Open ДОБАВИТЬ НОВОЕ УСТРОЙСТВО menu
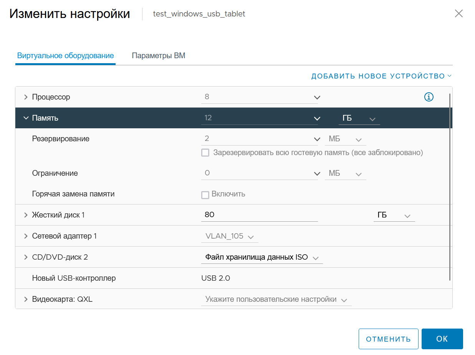Viewport: 475px width, 355px height. tap(381, 76)
